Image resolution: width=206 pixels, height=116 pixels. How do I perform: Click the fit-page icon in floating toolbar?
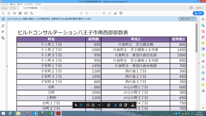121,105
